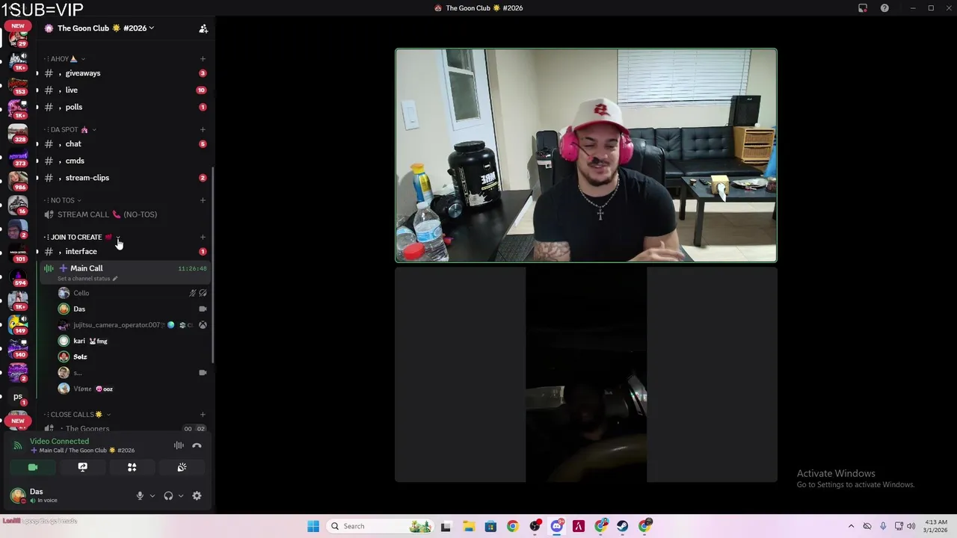Collapse the DA SPOT category
957x538 pixels.
[70, 129]
